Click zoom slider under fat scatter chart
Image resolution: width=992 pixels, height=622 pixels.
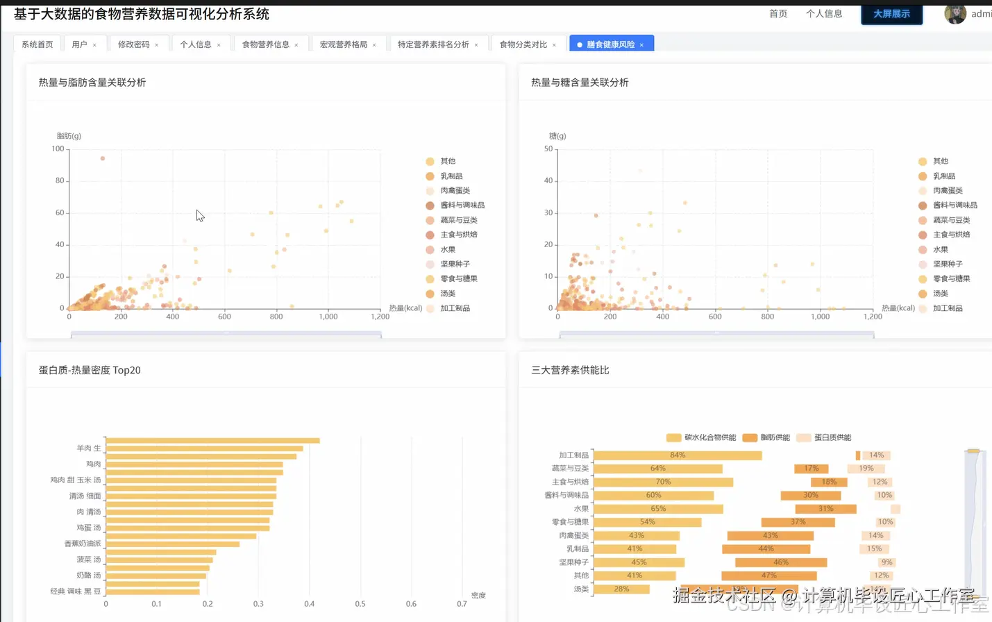[x=226, y=335]
